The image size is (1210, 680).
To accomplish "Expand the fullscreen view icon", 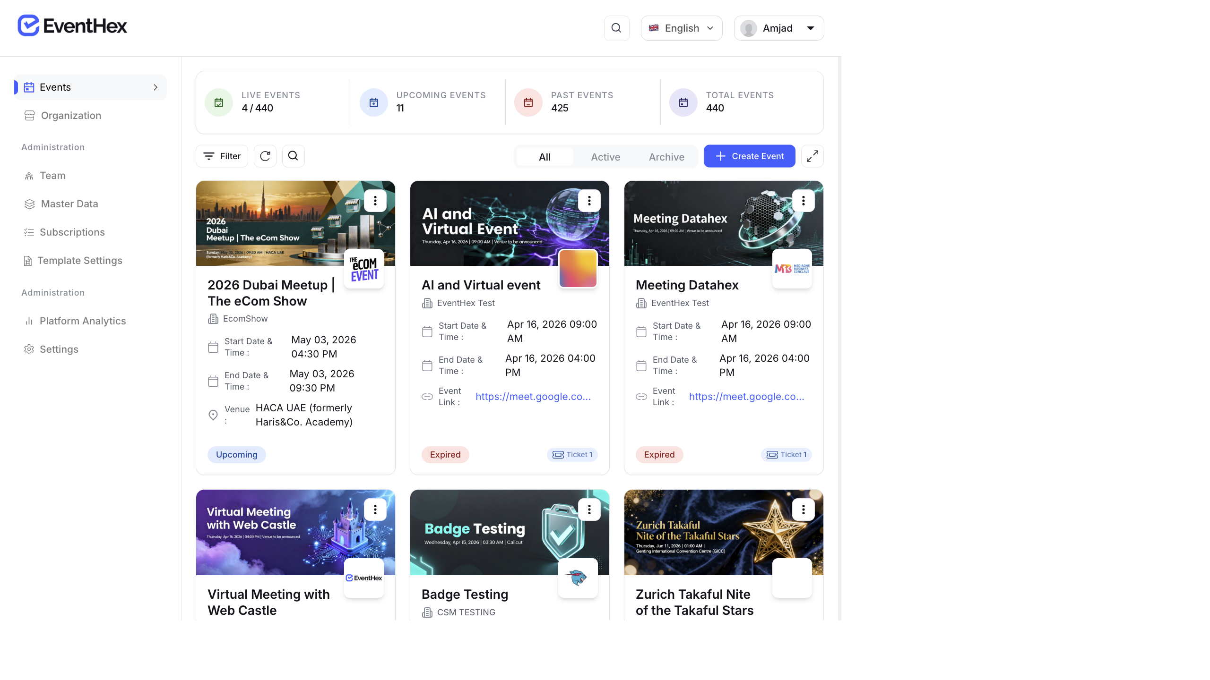I will [812, 156].
